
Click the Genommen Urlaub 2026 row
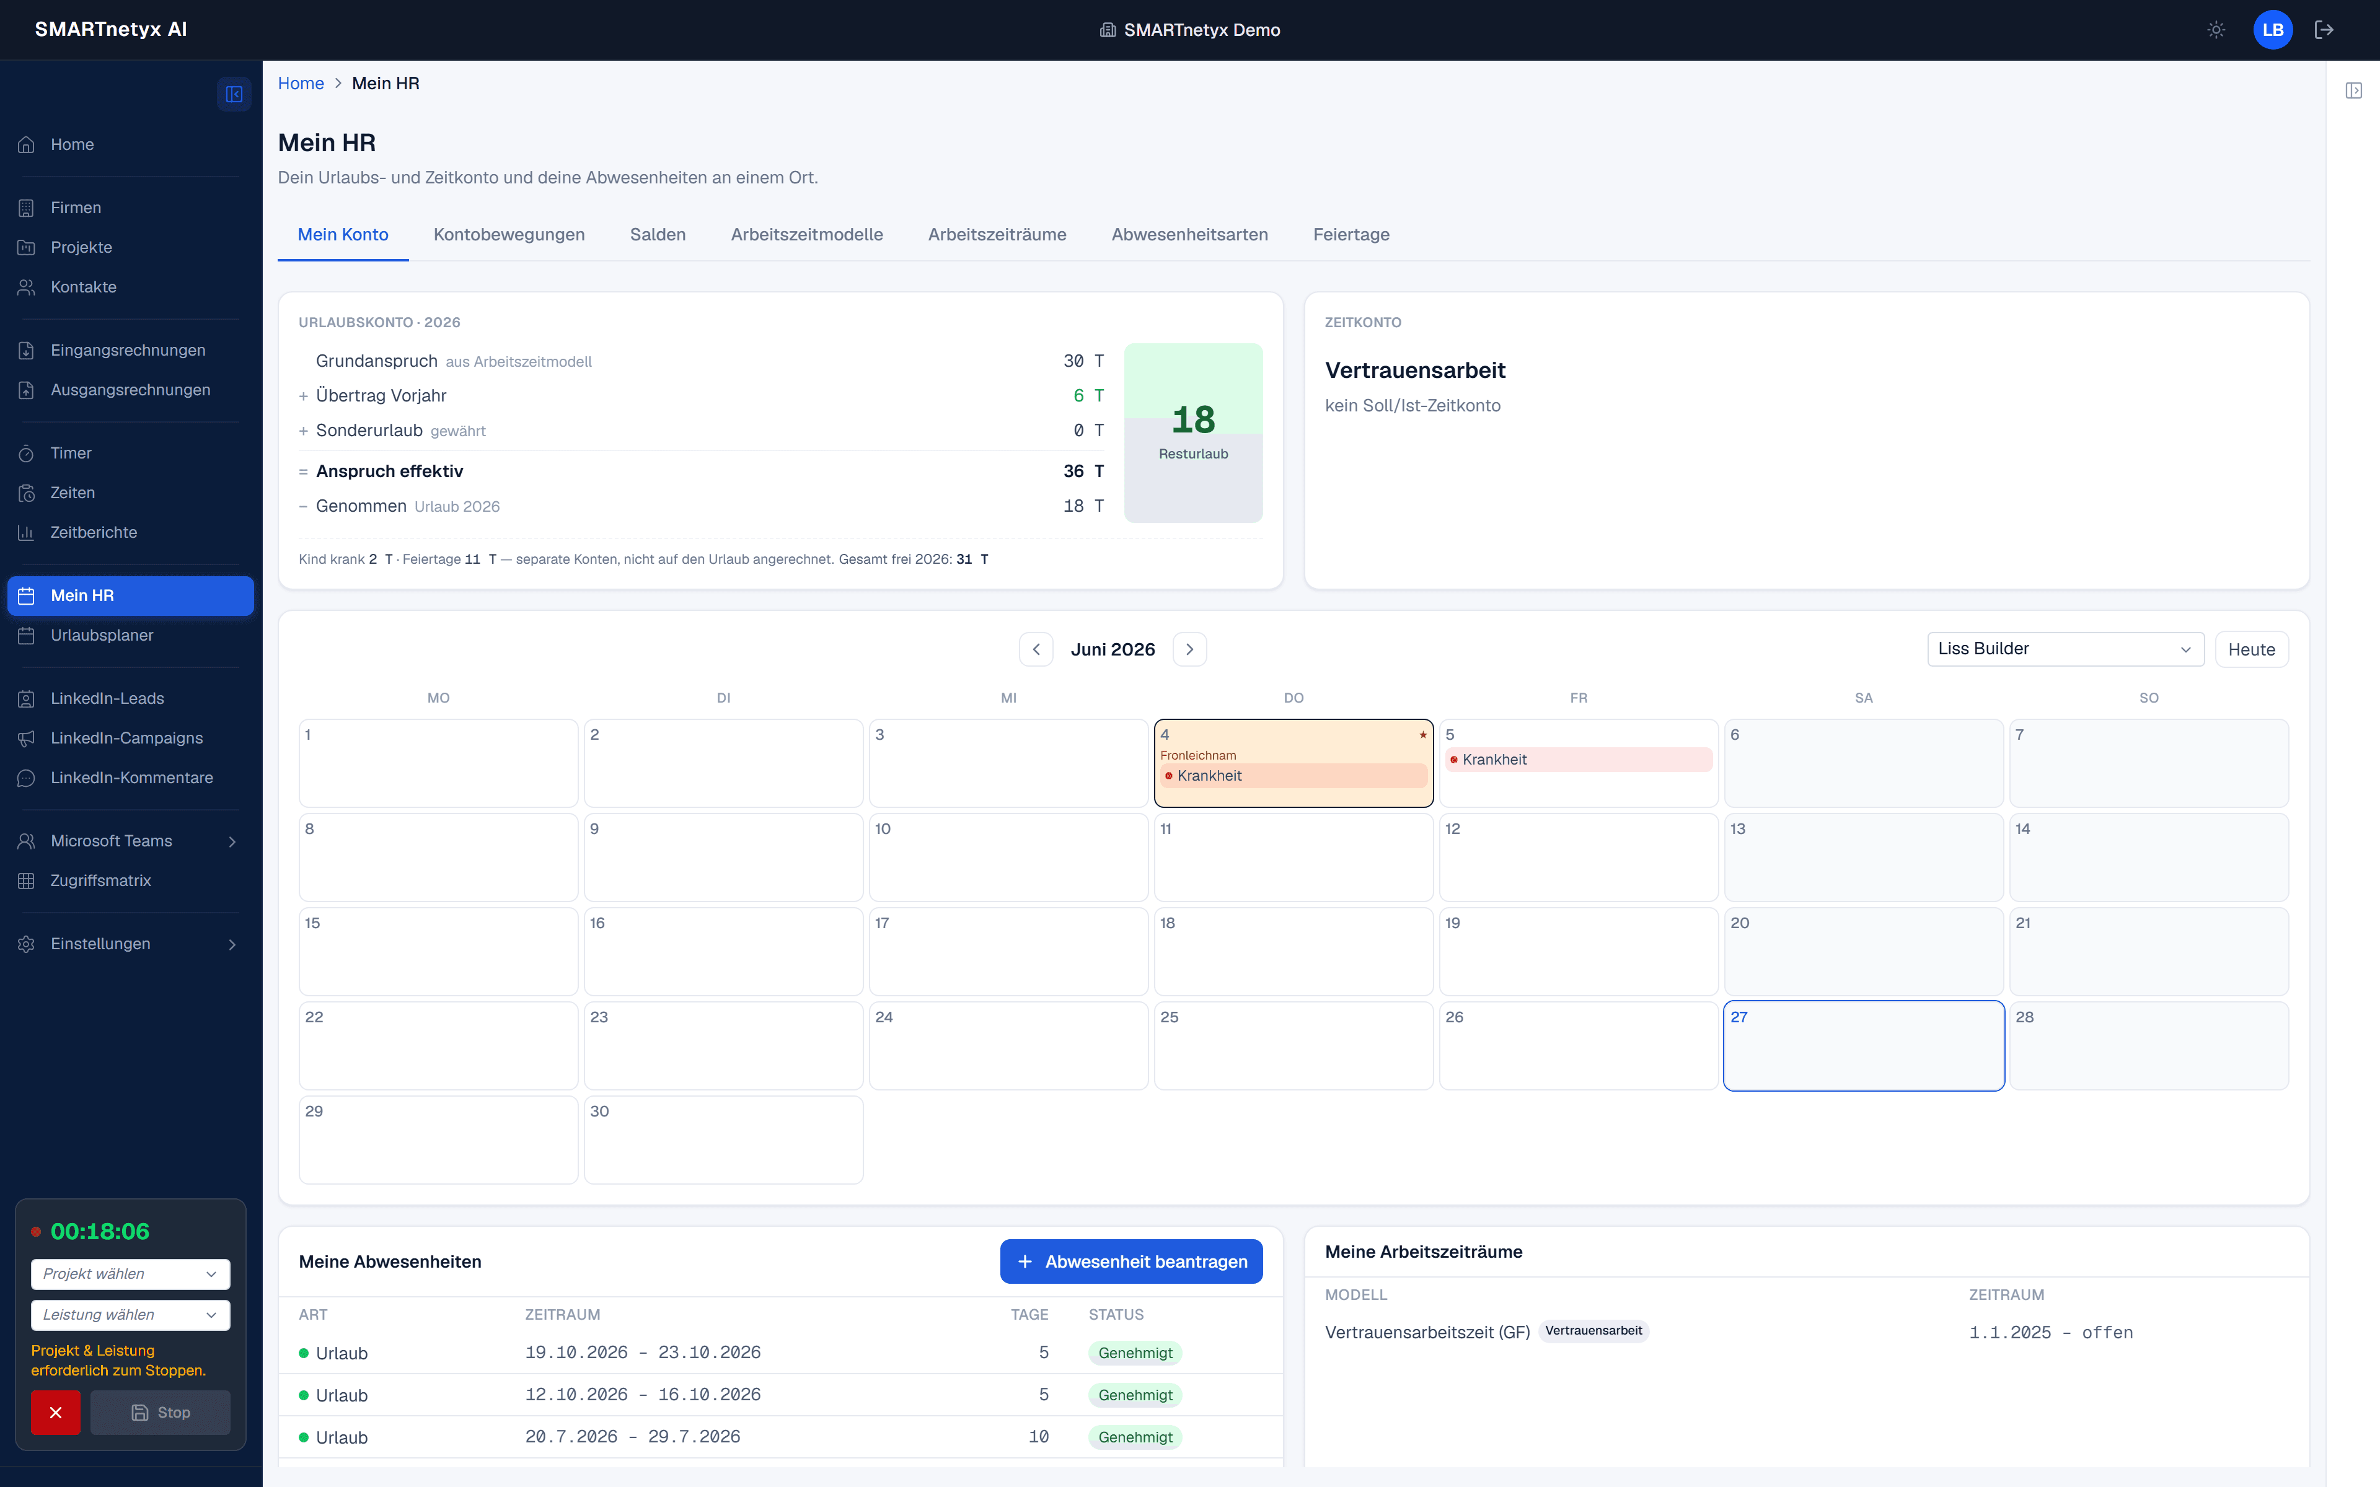coord(701,506)
